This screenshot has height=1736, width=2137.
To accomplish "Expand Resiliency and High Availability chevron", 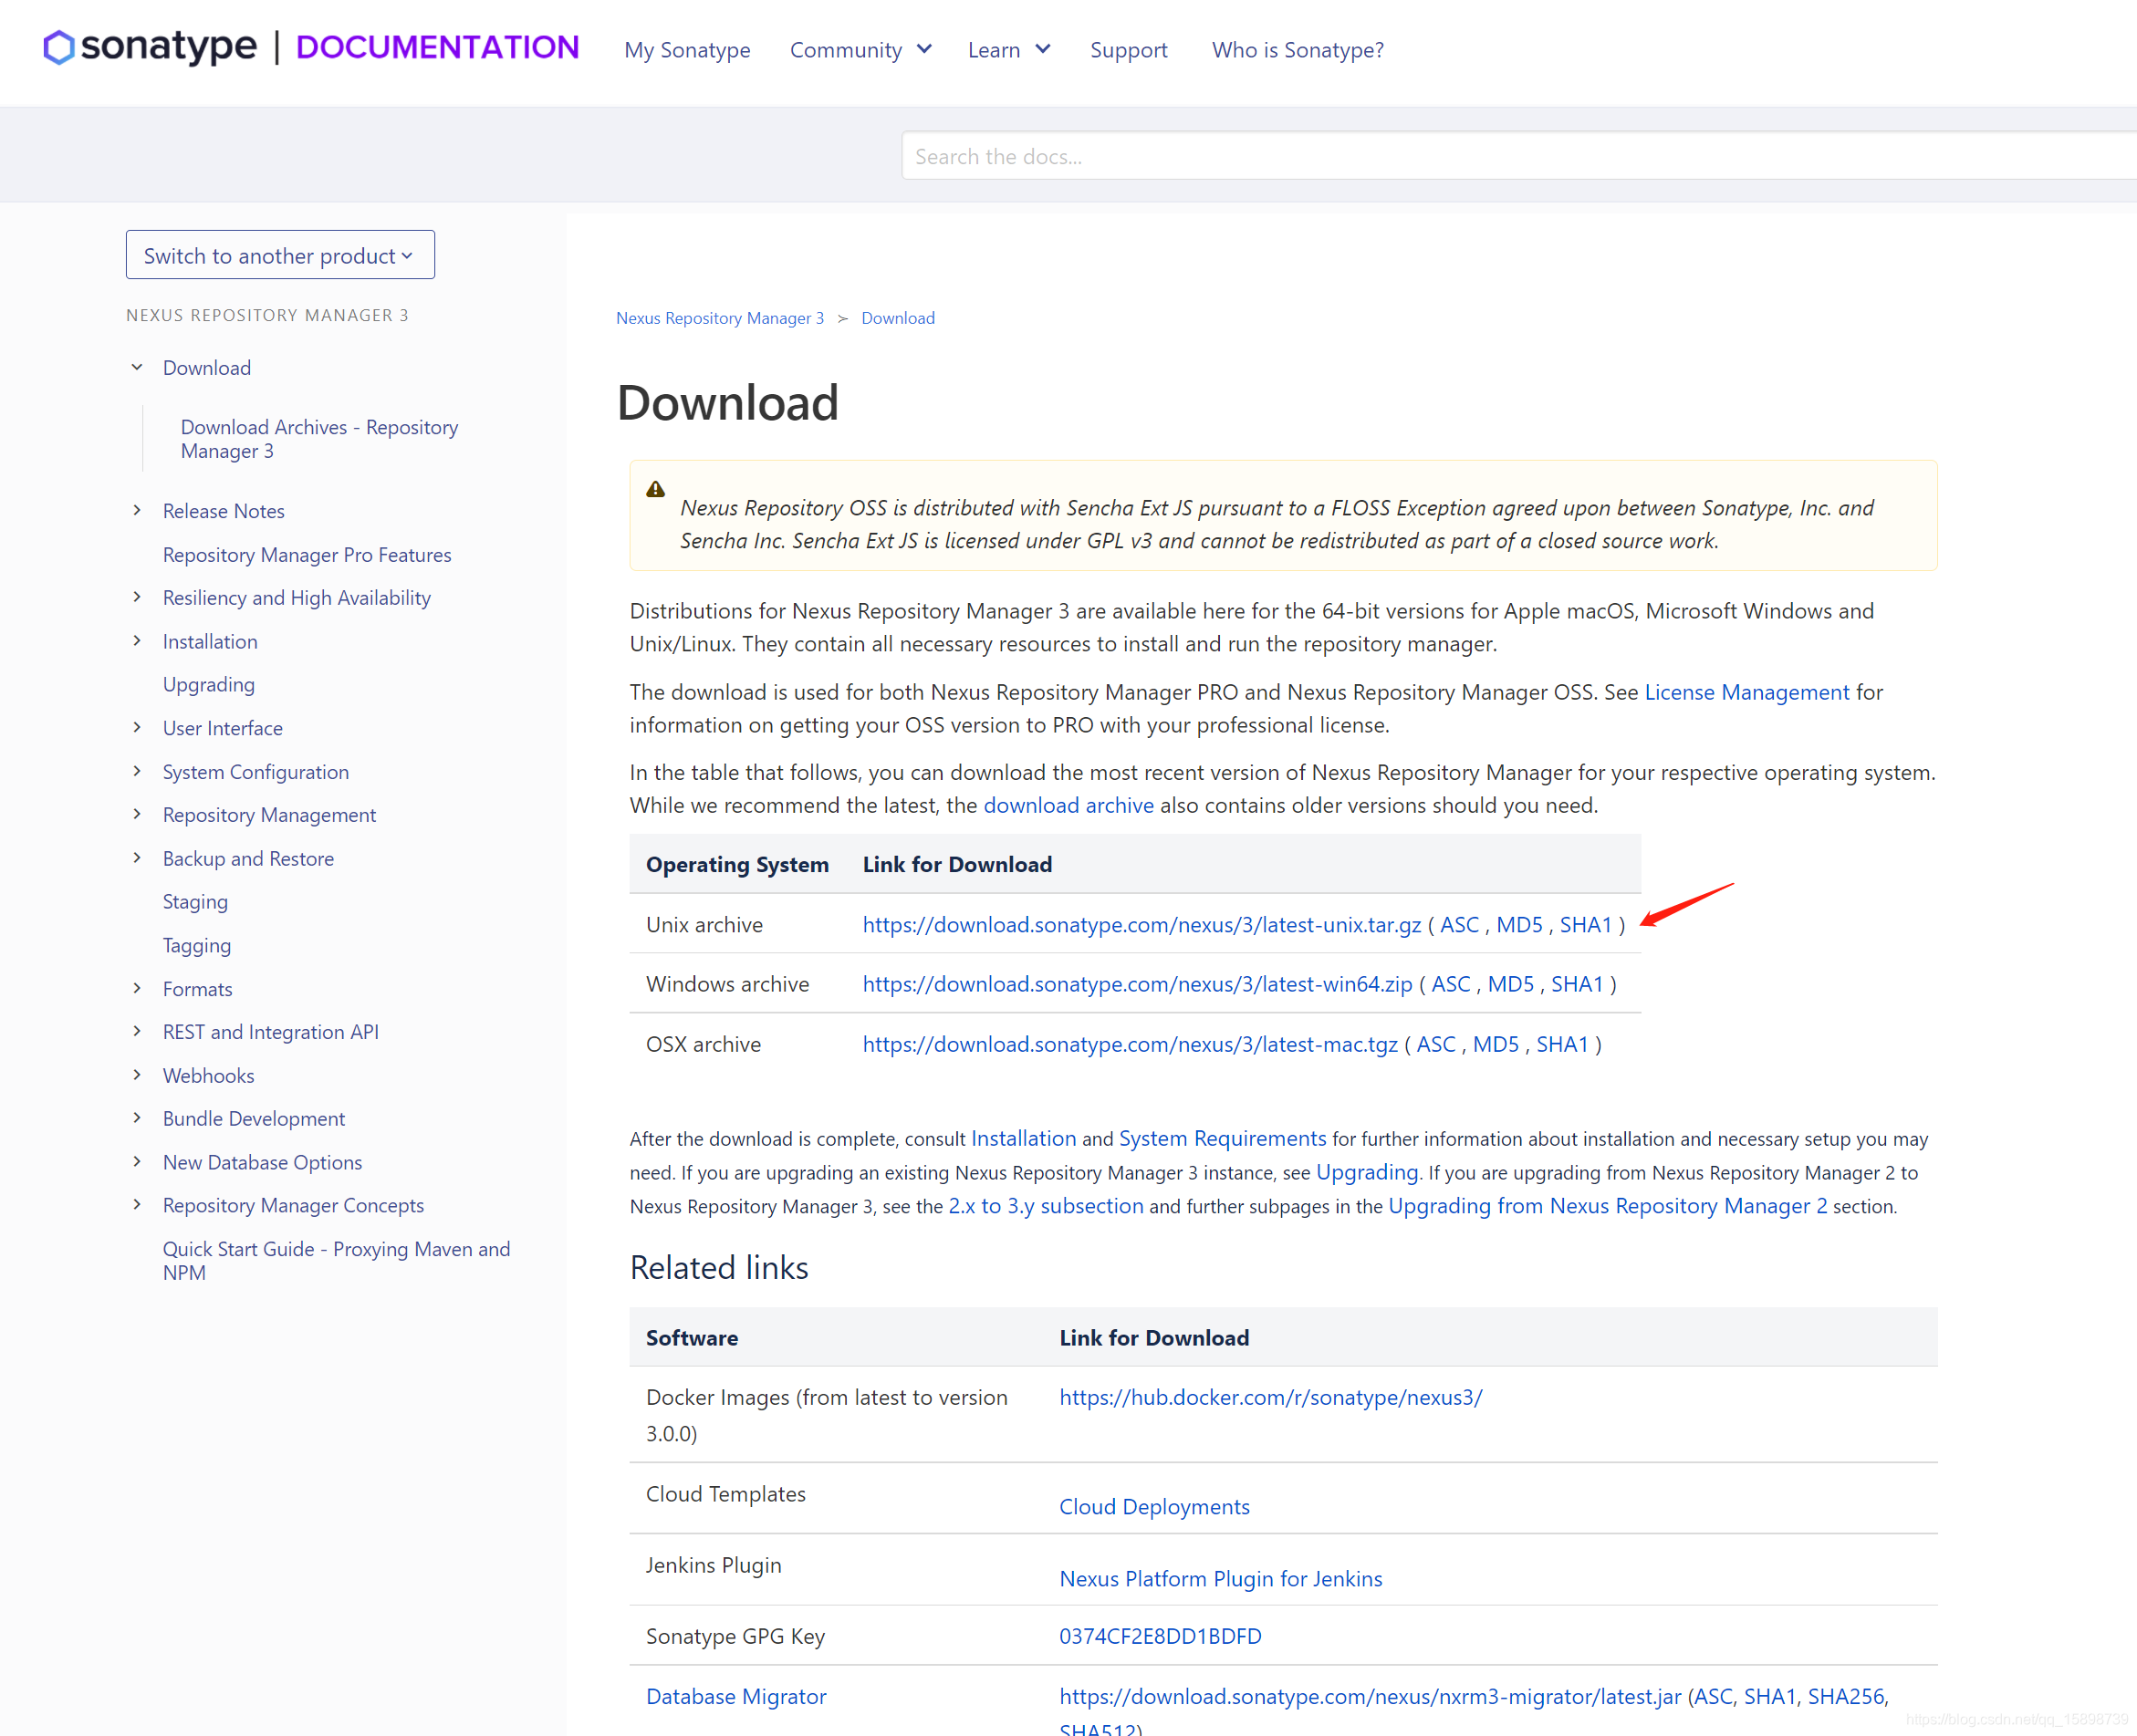I will pyautogui.click(x=137, y=597).
